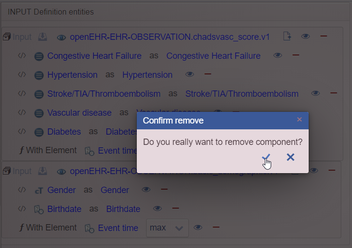Open the max aggregation dropdown

coord(167,228)
